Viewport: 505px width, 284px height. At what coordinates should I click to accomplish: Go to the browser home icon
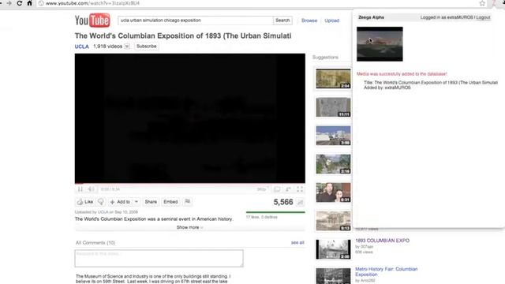(29, 3)
